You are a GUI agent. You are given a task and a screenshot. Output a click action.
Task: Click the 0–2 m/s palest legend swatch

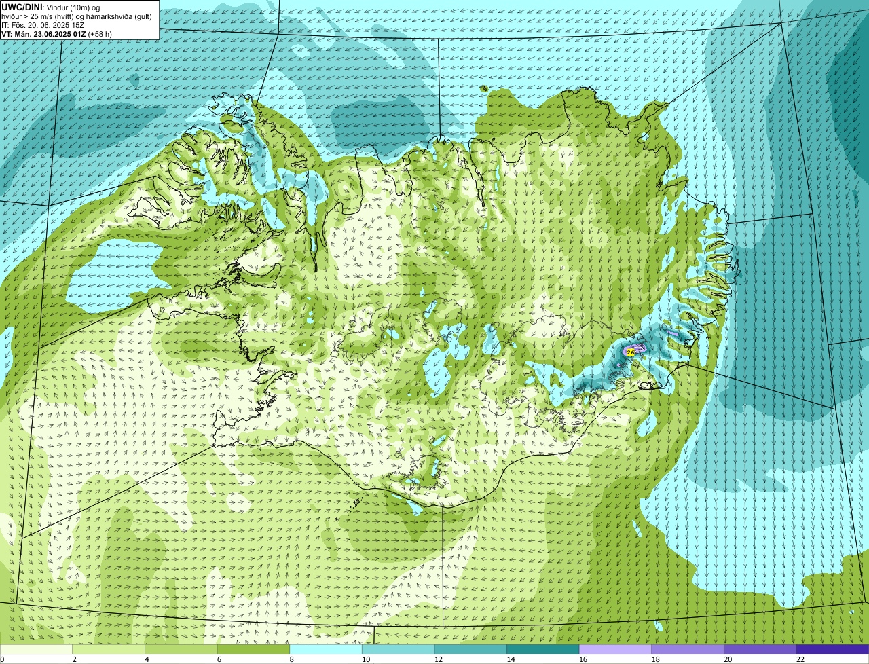[36, 649]
